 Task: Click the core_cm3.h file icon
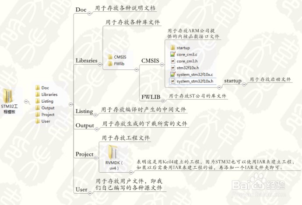click(x=173, y=61)
